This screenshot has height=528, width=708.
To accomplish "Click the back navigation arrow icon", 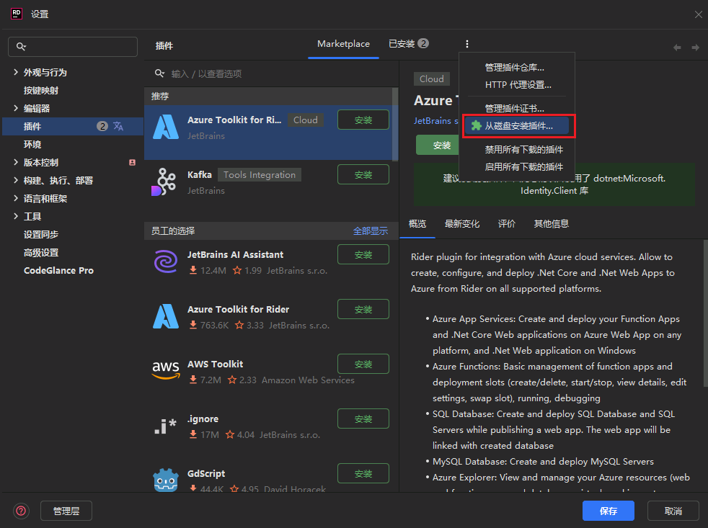I will pyautogui.click(x=677, y=48).
